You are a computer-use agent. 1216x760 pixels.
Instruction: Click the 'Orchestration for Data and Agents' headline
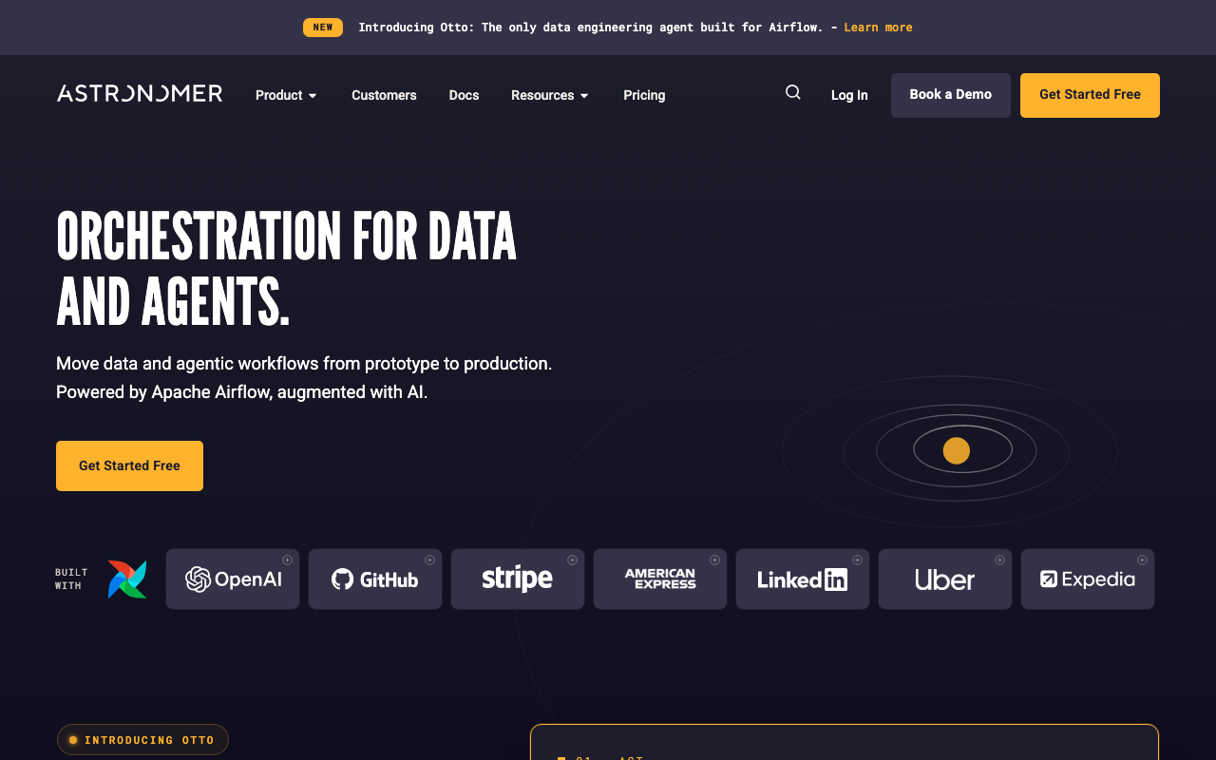pyautogui.click(x=286, y=267)
